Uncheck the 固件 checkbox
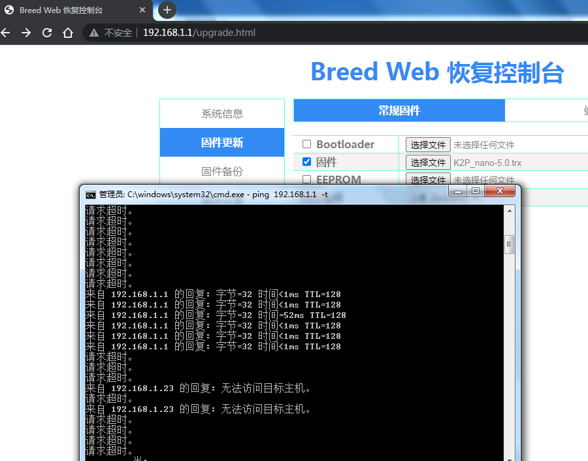Viewport: 588px width, 461px height. (x=306, y=162)
